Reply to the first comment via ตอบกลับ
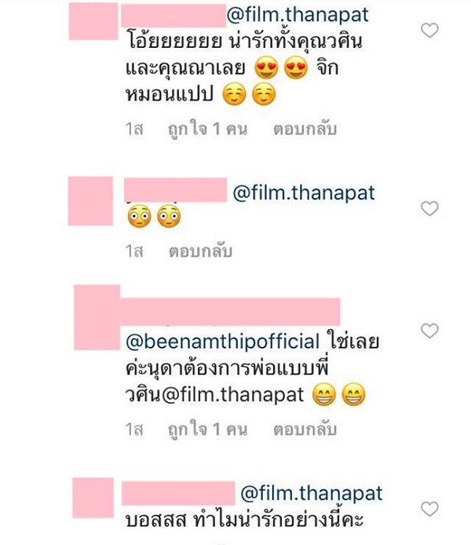 pos(305,130)
